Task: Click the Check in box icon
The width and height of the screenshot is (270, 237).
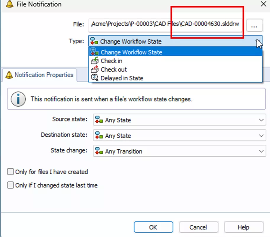Action: (95, 61)
